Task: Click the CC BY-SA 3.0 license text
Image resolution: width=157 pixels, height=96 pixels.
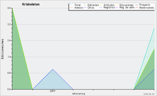Action: coord(149,94)
